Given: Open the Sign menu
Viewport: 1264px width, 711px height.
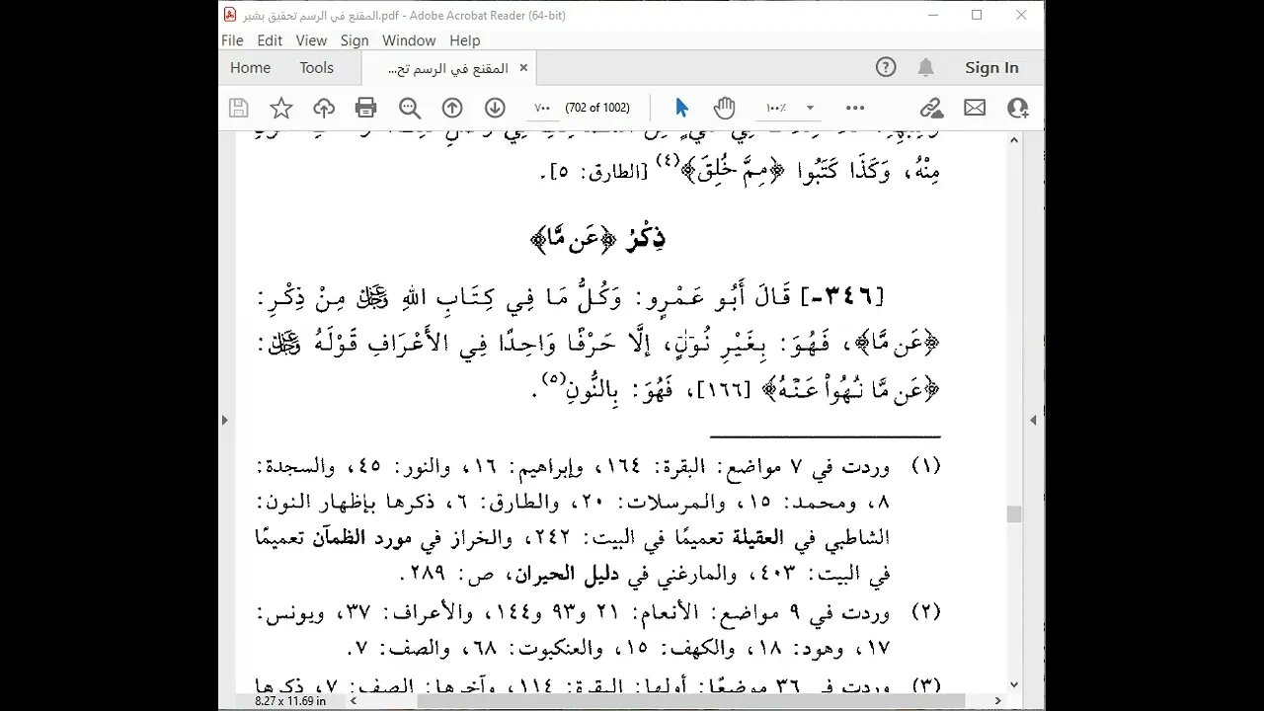Looking at the screenshot, I should pos(355,40).
